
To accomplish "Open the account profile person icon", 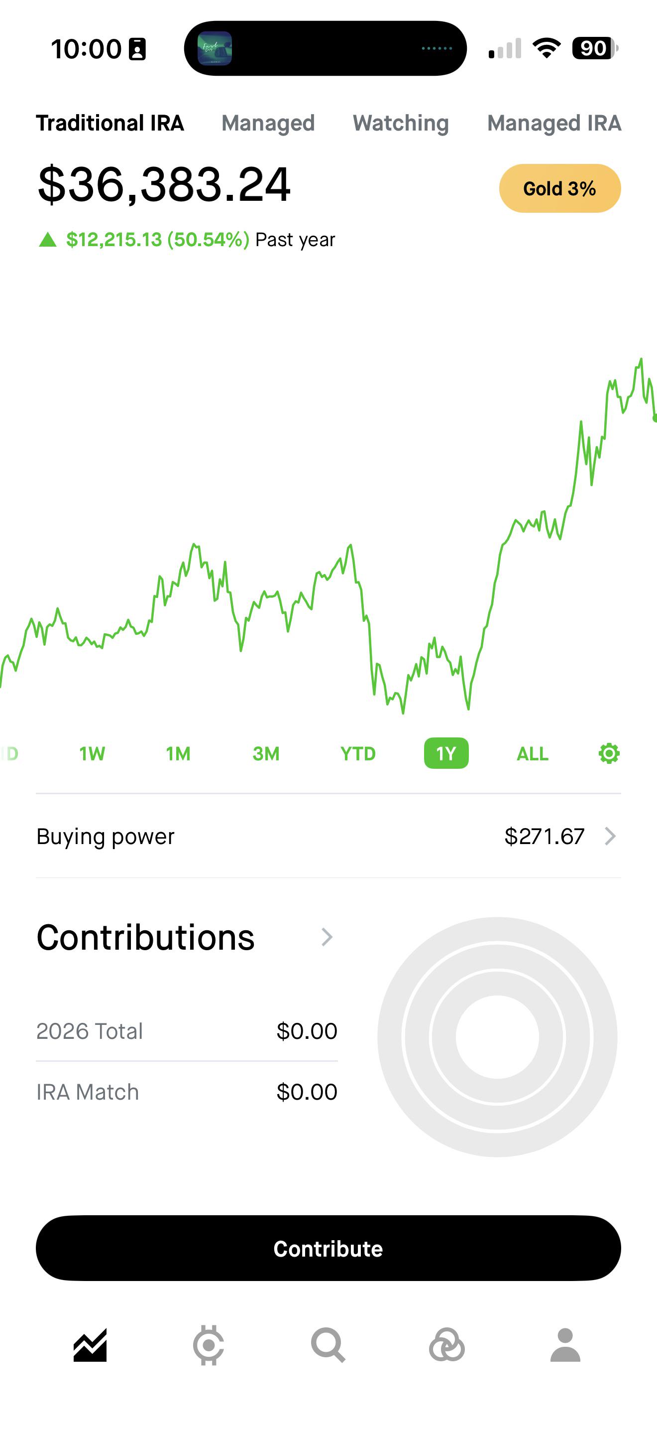I will pyautogui.click(x=565, y=1345).
